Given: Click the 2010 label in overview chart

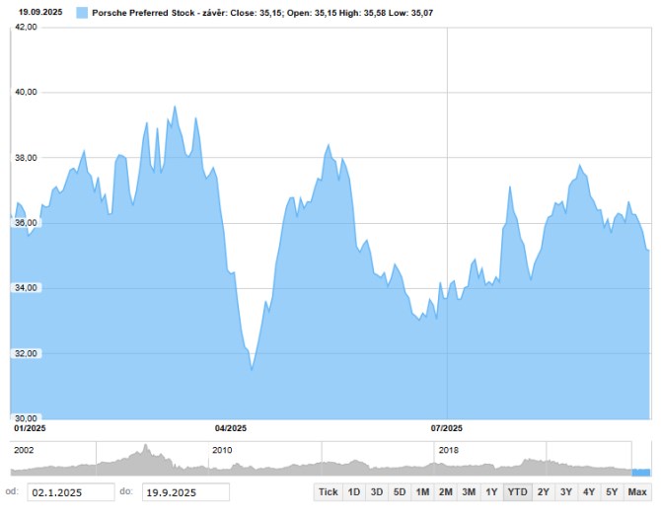Looking at the screenshot, I should 222,450.
